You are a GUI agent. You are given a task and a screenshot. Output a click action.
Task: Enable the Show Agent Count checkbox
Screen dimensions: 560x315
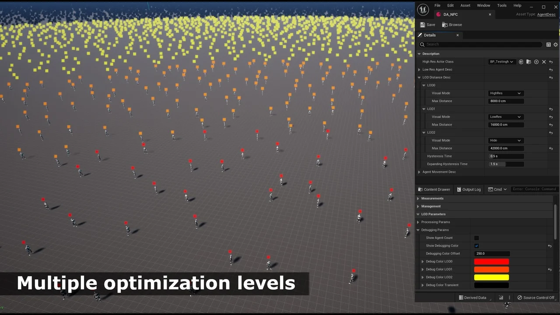pyautogui.click(x=476, y=238)
